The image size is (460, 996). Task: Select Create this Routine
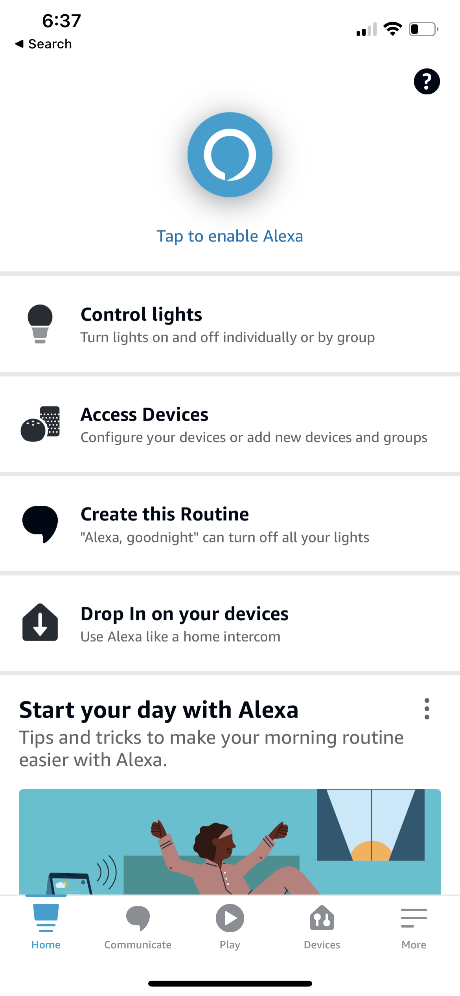[x=224, y=525]
